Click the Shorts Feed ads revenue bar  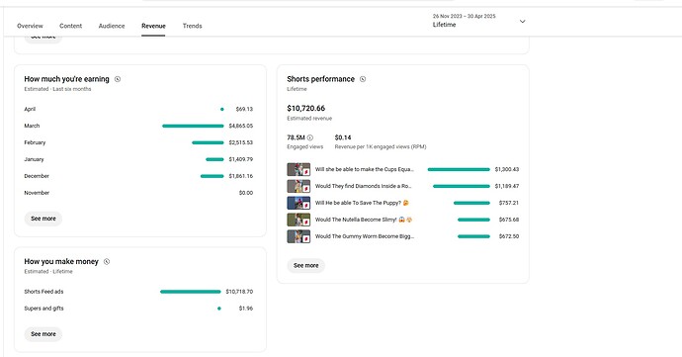click(191, 292)
